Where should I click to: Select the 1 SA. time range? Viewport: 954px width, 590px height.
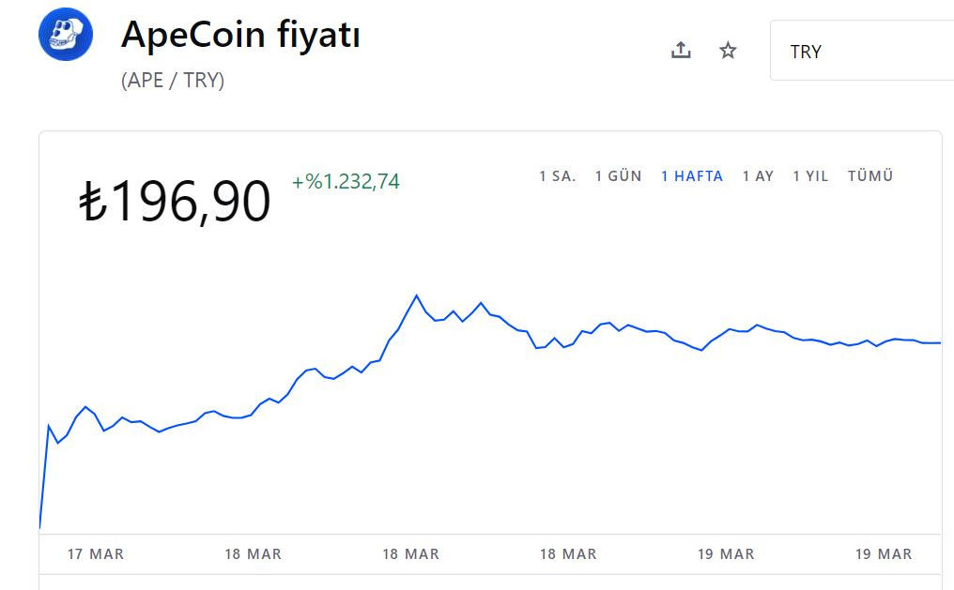click(558, 176)
